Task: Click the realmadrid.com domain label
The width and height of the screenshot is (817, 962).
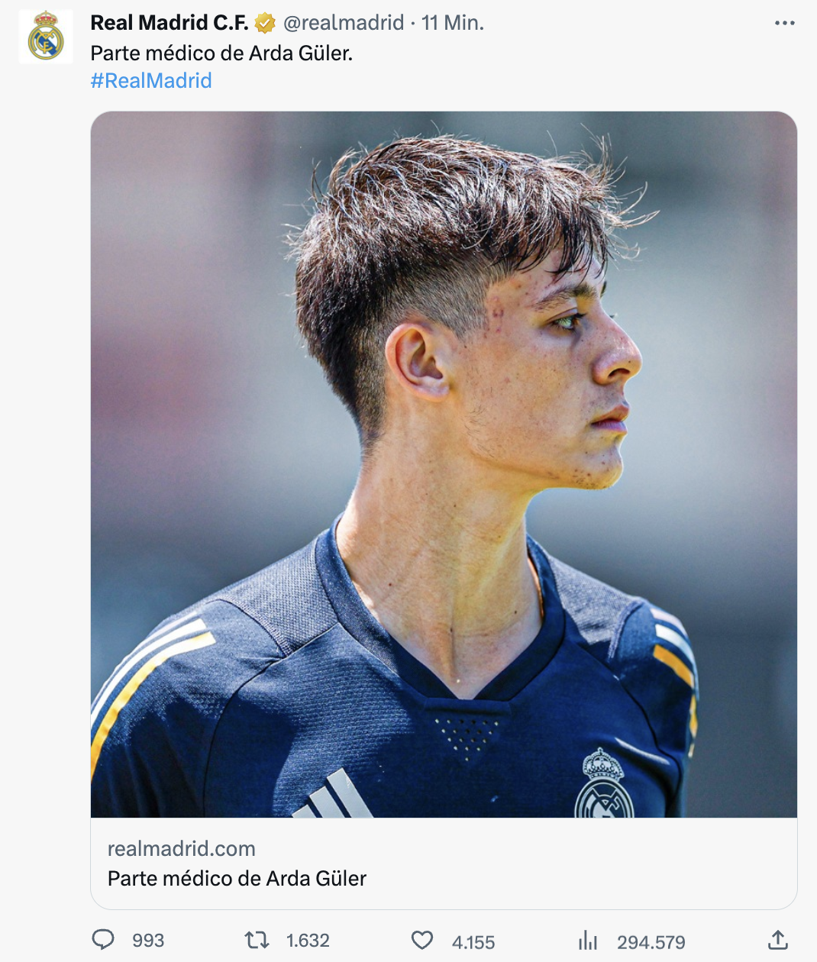Action: click(x=182, y=849)
